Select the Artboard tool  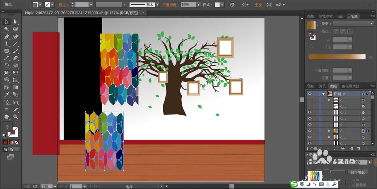coord(6,110)
